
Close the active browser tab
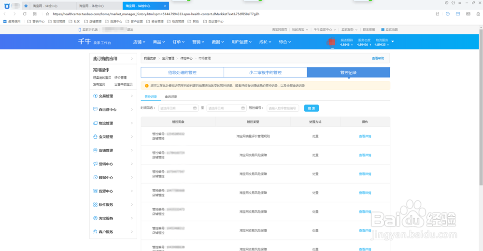[x=165, y=6]
